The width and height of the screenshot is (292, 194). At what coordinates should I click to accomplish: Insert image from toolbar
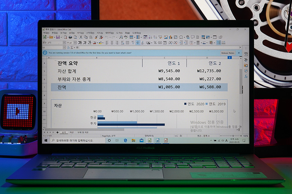[166, 37]
